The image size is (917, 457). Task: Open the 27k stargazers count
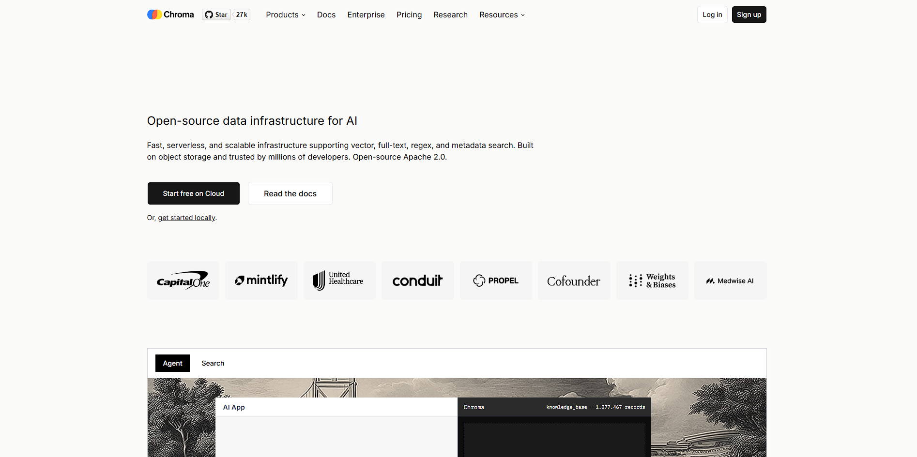click(x=242, y=15)
